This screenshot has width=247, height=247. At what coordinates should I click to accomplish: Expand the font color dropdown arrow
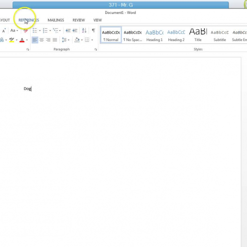point(27,40)
